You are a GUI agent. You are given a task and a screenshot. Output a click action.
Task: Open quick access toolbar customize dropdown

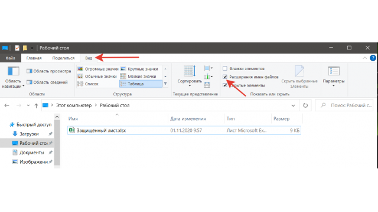click(x=32, y=48)
